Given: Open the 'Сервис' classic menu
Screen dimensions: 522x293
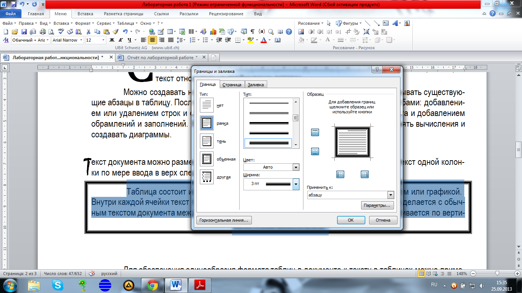Looking at the screenshot, I should pyautogui.click(x=105, y=23).
